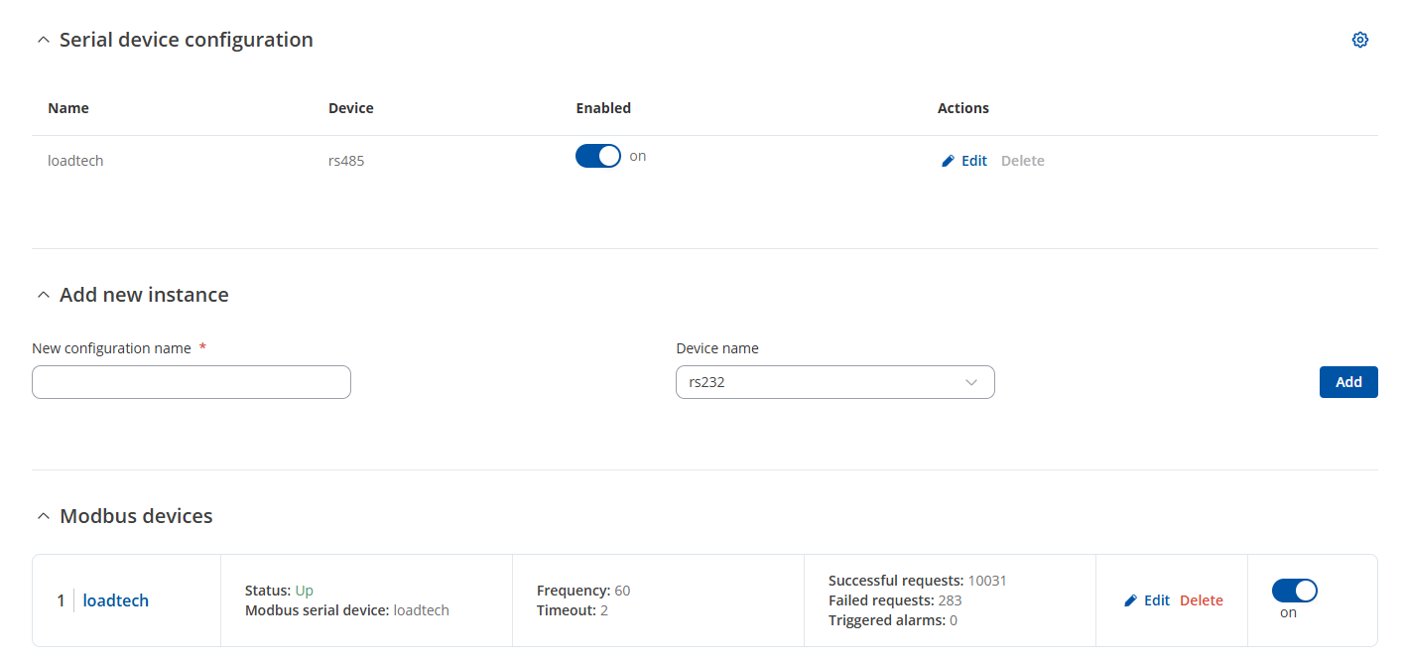The image size is (1406, 663).
Task: Click the Actions column header
Action: 963,108
